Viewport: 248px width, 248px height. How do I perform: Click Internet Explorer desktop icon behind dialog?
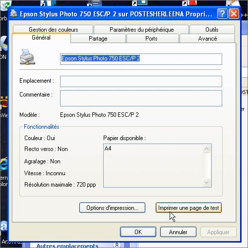pos(3,164)
